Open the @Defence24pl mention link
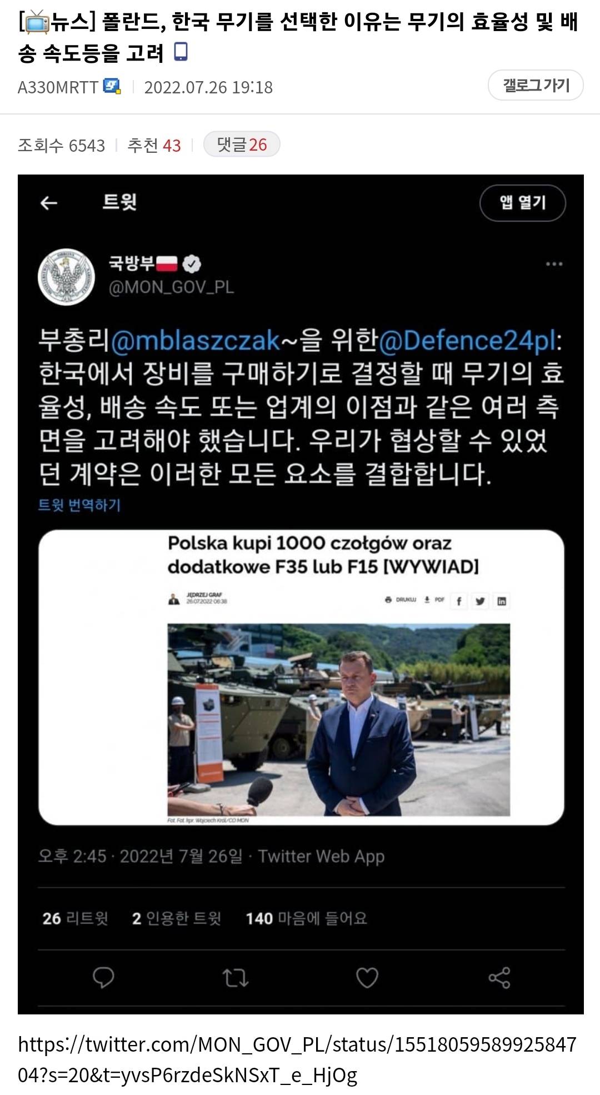The height and width of the screenshot is (1095, 600). tap(467, 341)
